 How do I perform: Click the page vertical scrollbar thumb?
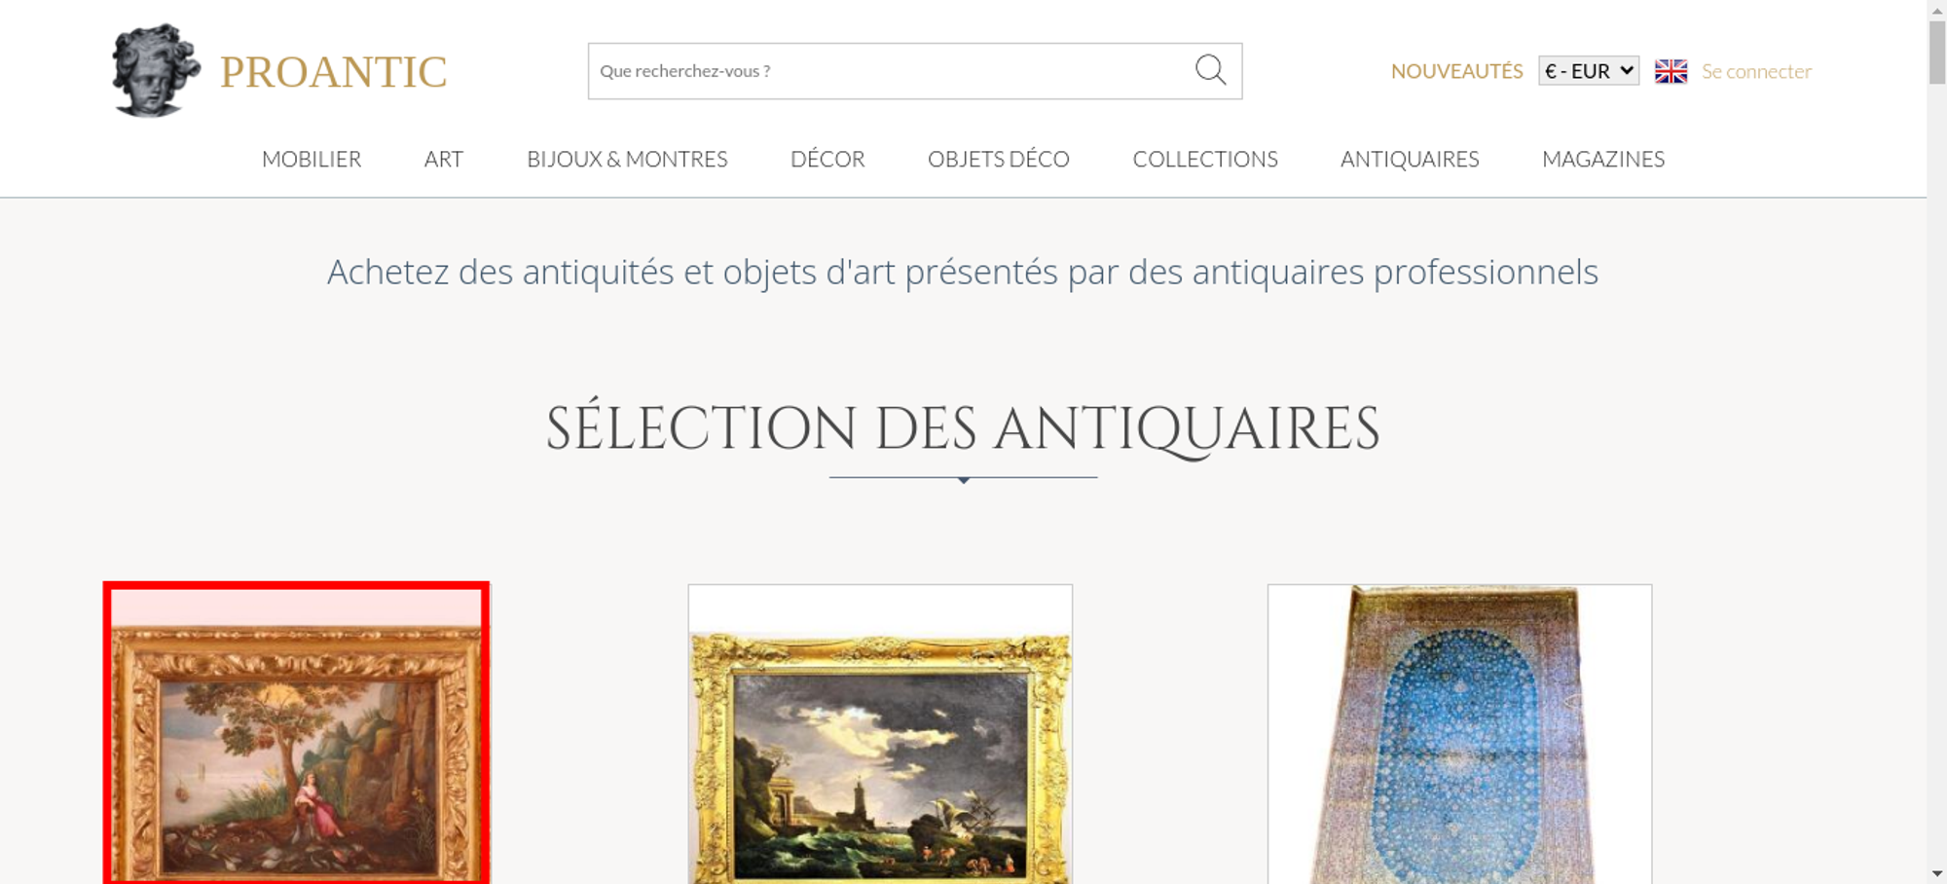click(x=1937, y=53)
